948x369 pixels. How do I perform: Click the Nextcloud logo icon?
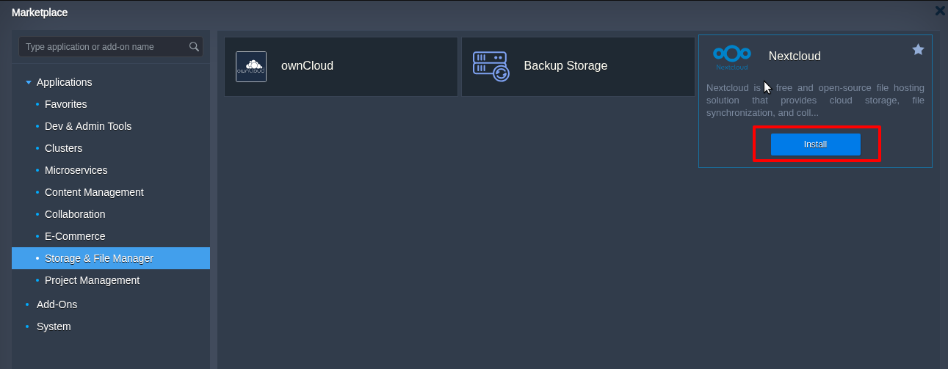731,56
